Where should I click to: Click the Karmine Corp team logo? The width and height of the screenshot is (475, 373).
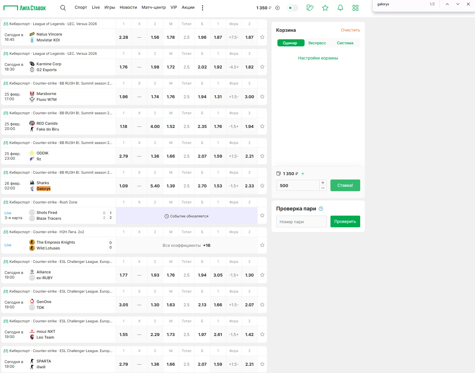pyautogui.click(x=32, y=64)
